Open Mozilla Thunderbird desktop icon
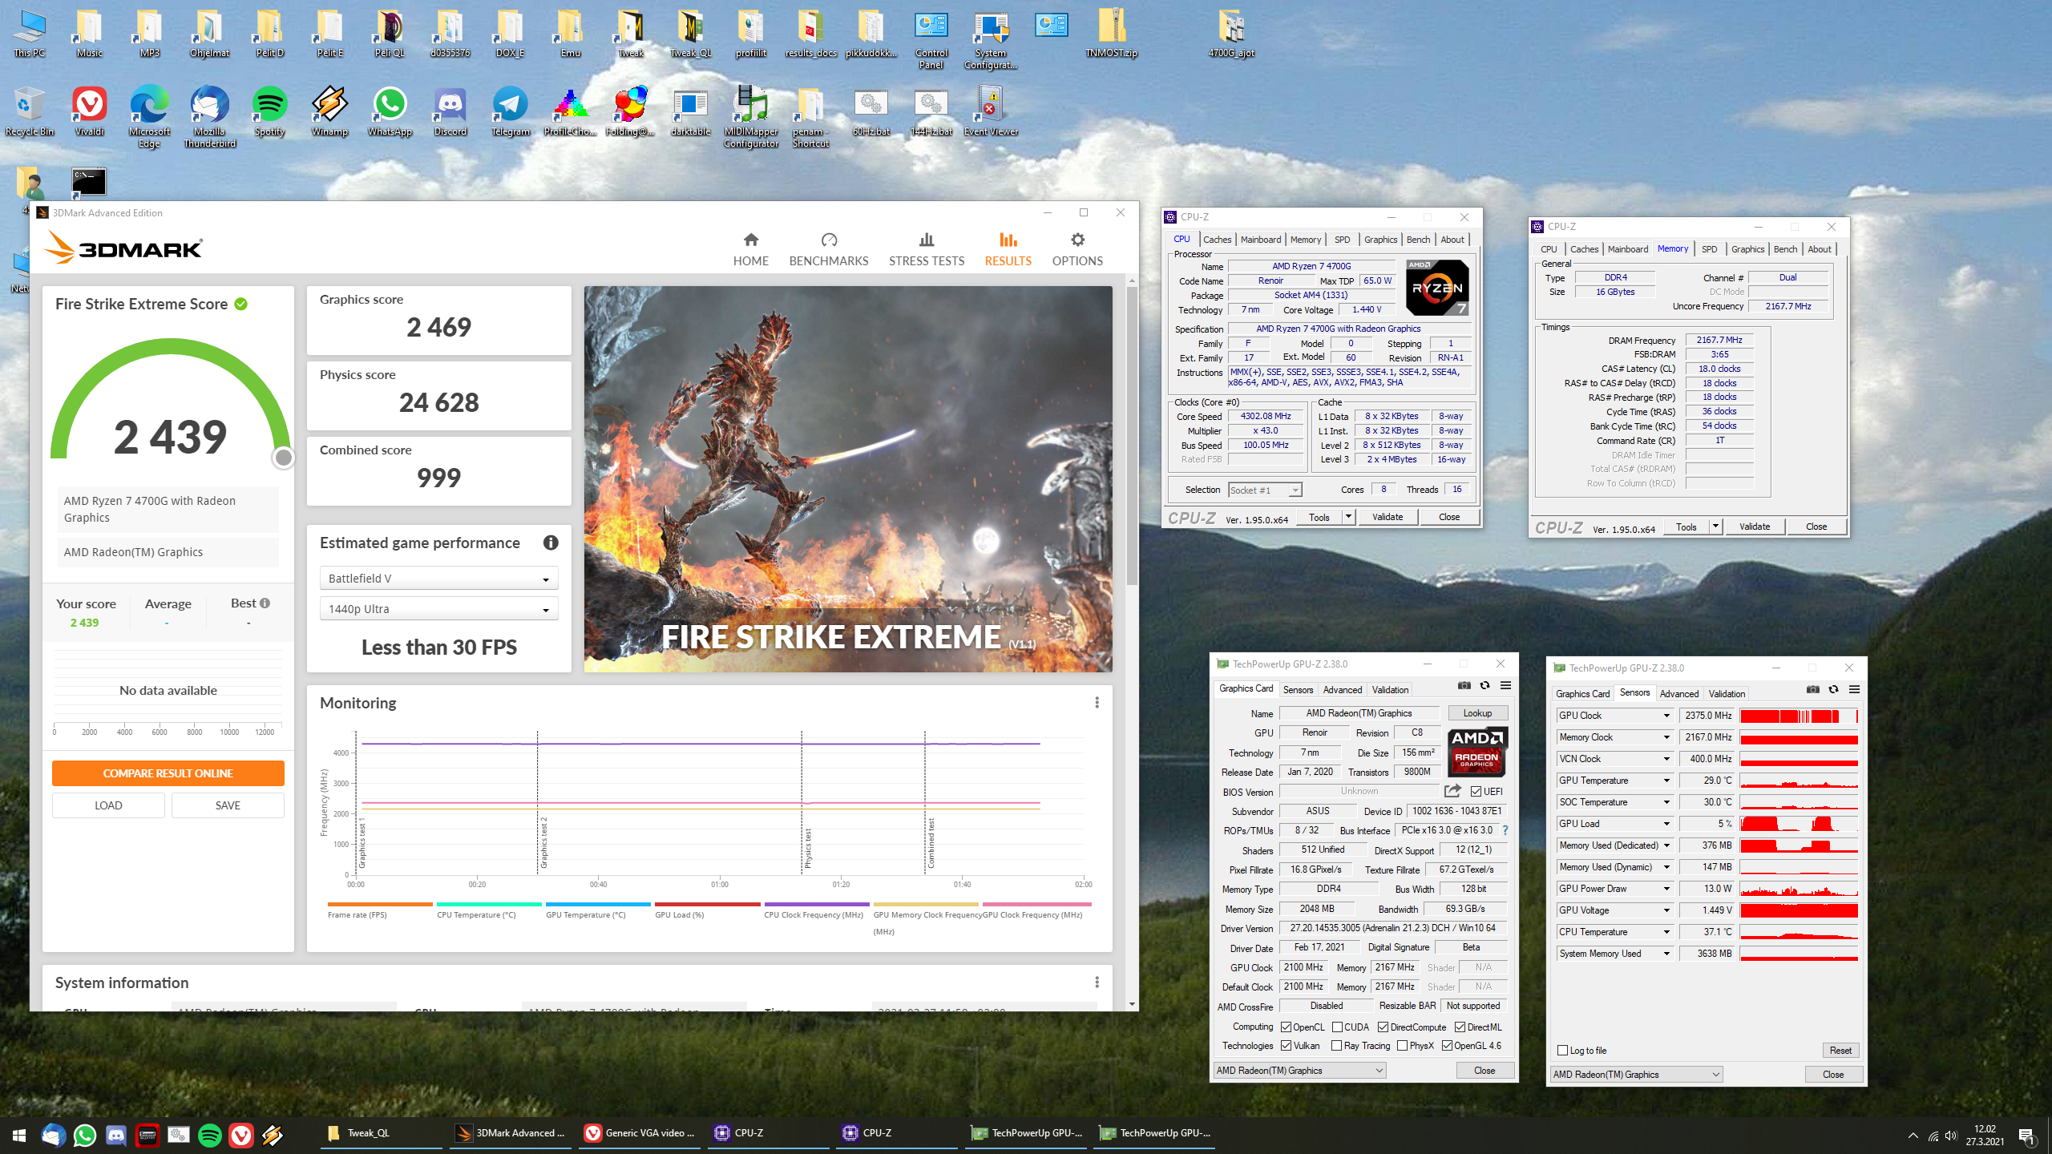2052x1154 pixels. coord(209,117)
